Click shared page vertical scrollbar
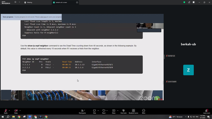 [x=163, y=82]
